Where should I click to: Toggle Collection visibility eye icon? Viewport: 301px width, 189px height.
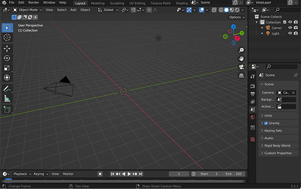290,22
